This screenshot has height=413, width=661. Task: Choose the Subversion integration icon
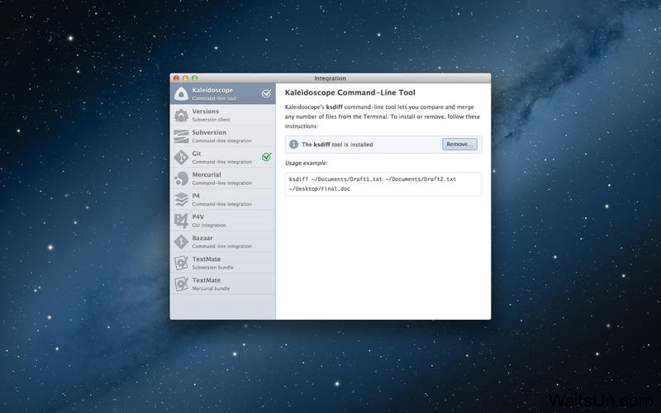(x=182, y=135)
